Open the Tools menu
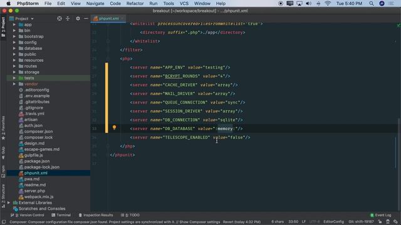This screenshot has height=225, width=401. (169, 4)
